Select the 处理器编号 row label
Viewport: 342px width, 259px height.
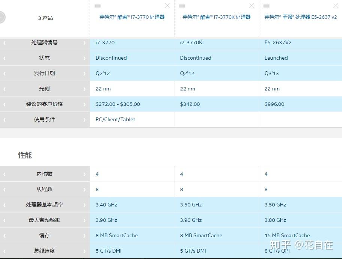pyautogui.click(x=45, y=42)
